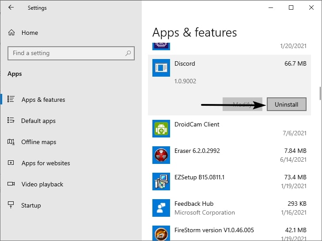
Task: Click DroidCam date 7/6/2021
Action: 295,133
